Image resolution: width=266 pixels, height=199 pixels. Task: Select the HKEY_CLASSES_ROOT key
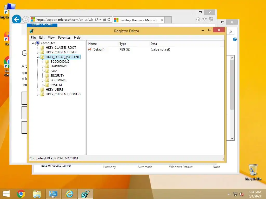point(61,48)
